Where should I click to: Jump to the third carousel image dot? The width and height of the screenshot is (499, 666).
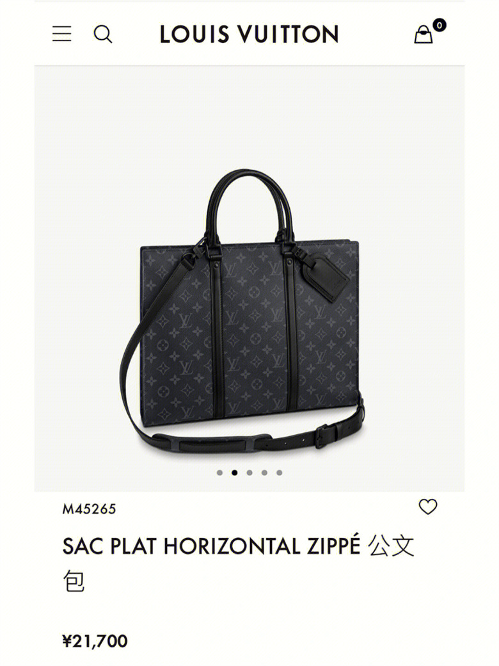coord(249,473)
